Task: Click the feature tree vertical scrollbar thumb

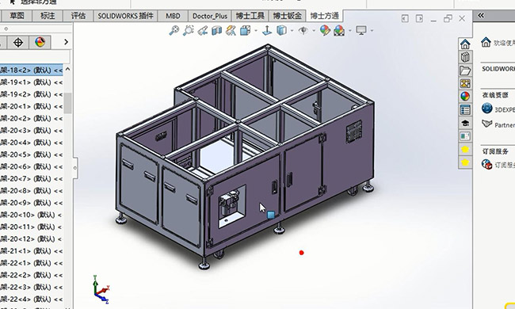Action: (67, 103)
